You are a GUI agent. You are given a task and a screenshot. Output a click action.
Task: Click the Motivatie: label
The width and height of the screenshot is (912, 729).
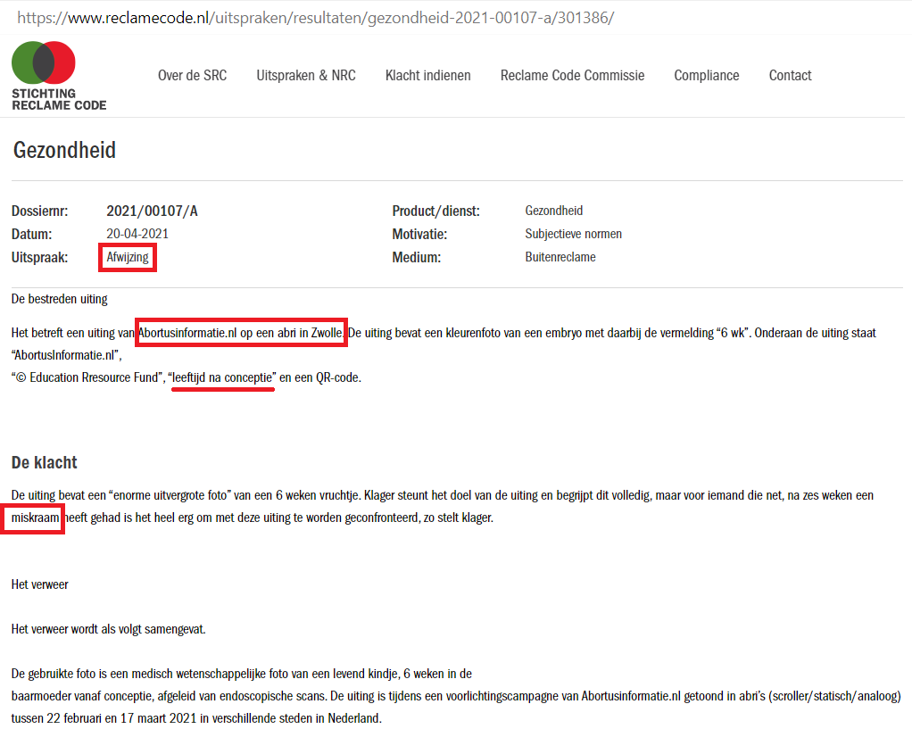(x=419, y=234)
